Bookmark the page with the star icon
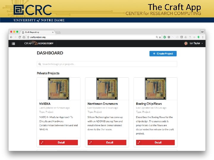The width and height of the screenshot is (214, 160). coord(160,37)
